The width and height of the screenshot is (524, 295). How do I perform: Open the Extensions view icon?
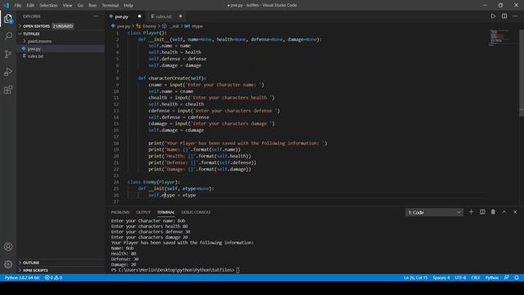[x=8, y=89]
